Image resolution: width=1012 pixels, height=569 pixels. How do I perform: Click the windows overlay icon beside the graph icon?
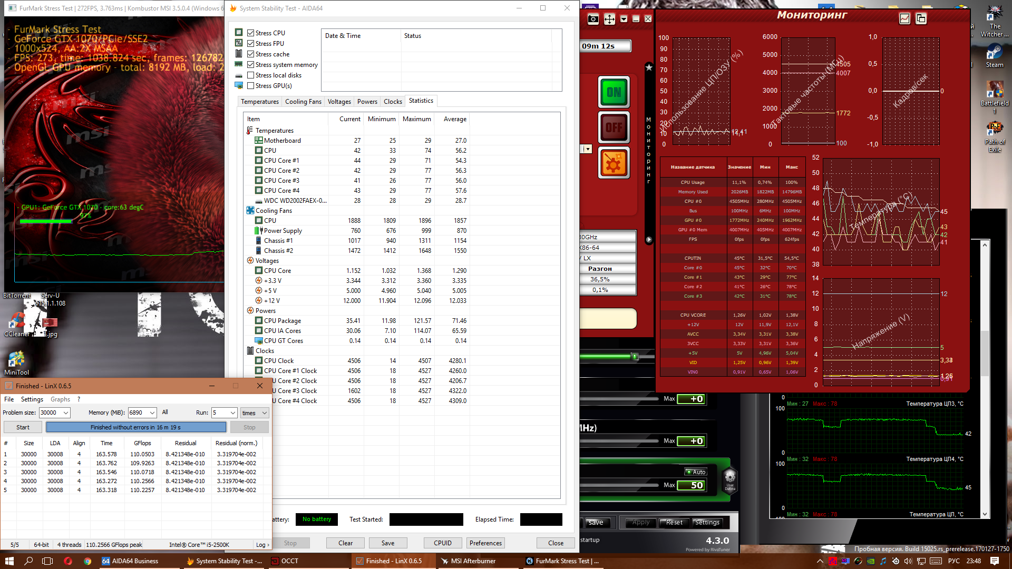click(x=921, y=19)
